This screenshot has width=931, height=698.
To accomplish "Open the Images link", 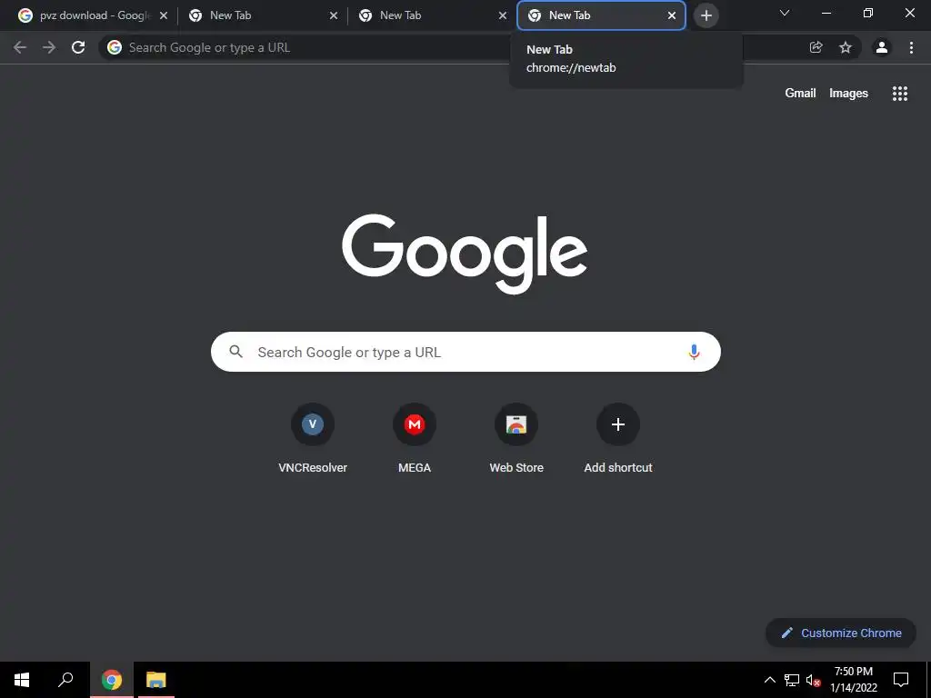I will click(848, 94).
